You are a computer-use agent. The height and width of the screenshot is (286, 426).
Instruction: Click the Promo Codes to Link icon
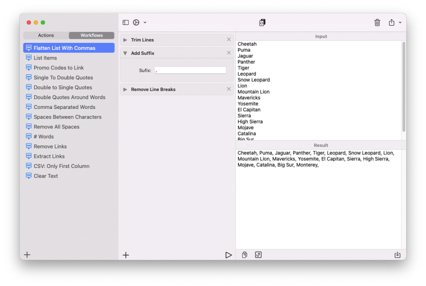tap(29, 67)
